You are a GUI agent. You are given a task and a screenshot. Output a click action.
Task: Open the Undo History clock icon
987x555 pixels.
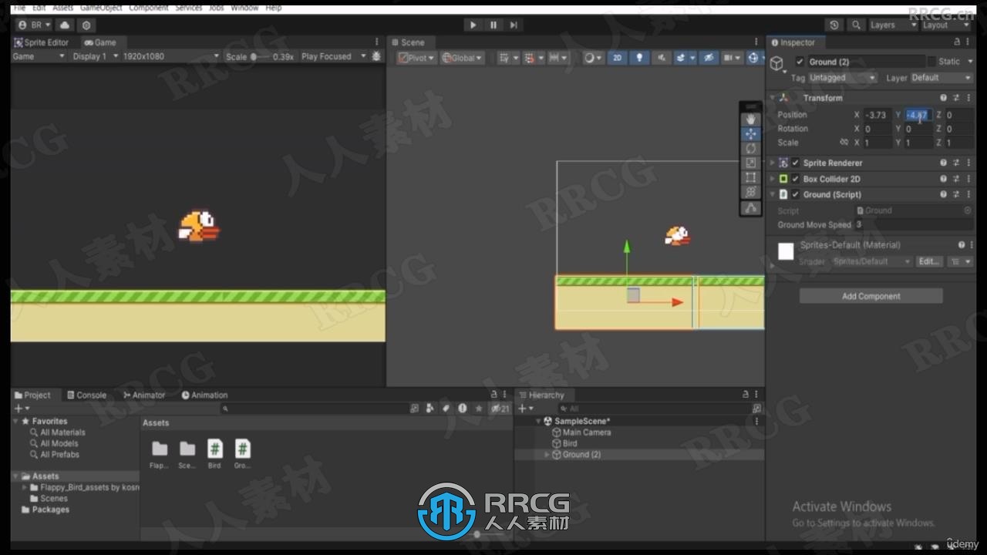[x=834, y=25]
